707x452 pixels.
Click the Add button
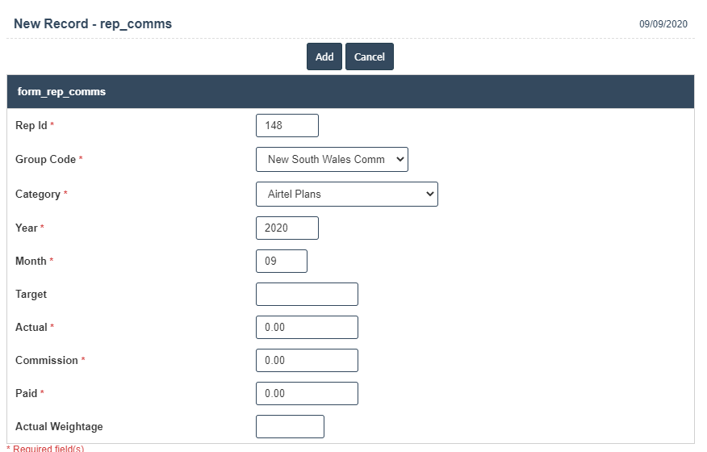(324, 56)
